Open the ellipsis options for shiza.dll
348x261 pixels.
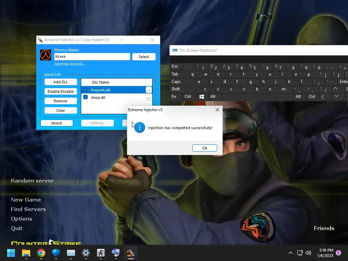(x=149, y=98)
